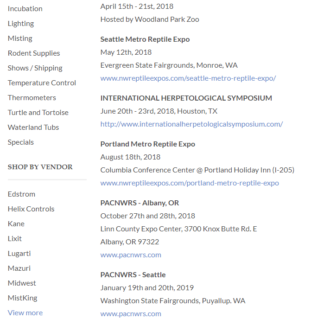View the Specials category
This screenshot has height=325, width=311.
tap(21, 142)
